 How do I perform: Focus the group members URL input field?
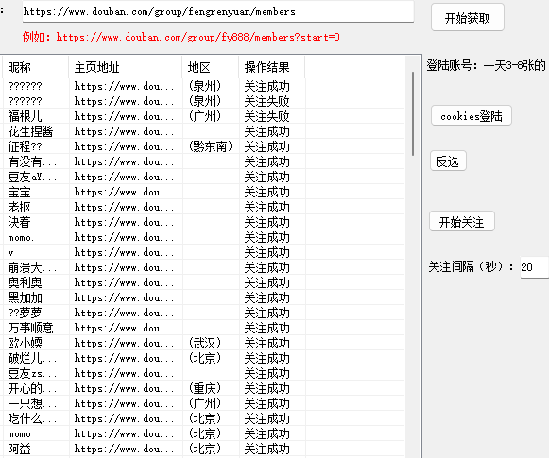217,11
